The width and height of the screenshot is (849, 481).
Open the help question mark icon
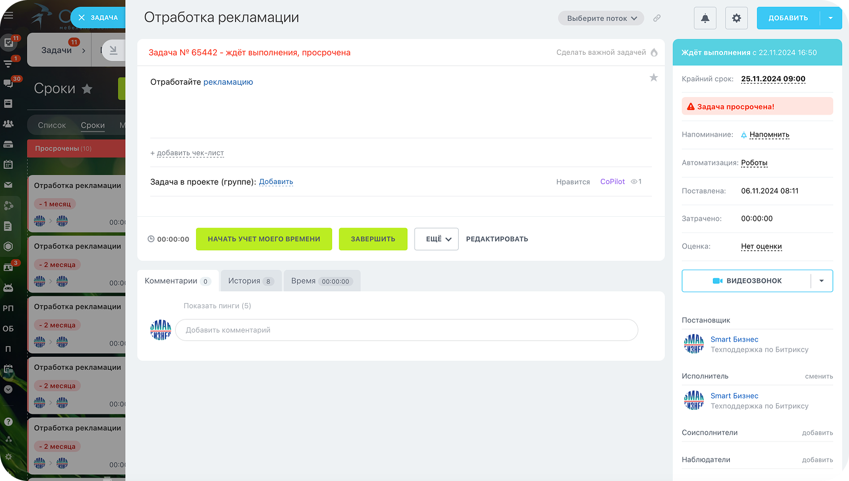(8, 421)
